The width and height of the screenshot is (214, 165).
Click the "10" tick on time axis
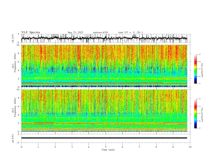(190, 147)
